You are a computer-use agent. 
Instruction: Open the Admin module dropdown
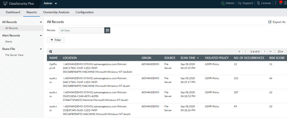click(50, 3)
